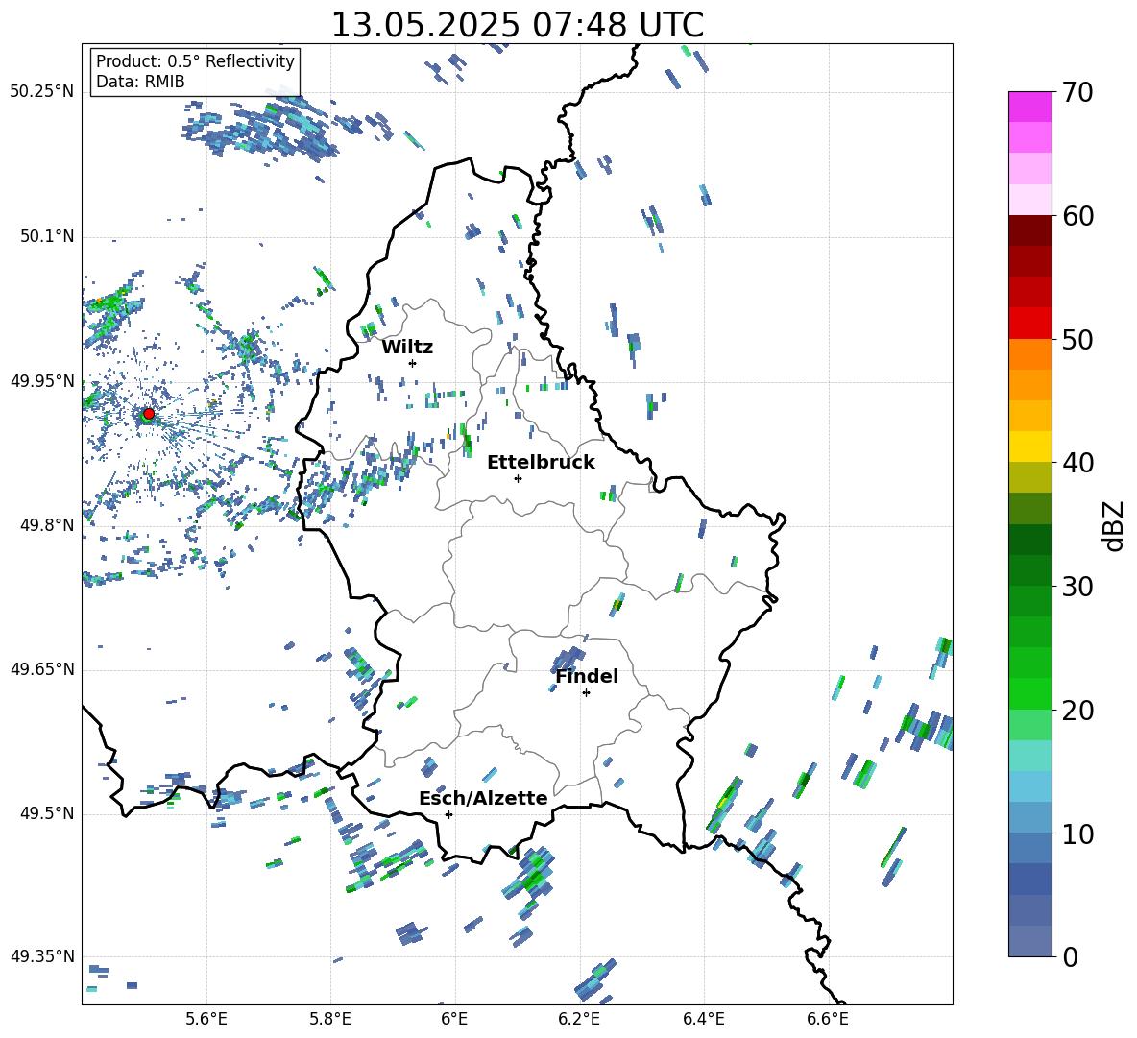Click the dark red colorbar swatch below 60
The height and width of the screenshot is (1038, 1137).
click(1029, 230)
